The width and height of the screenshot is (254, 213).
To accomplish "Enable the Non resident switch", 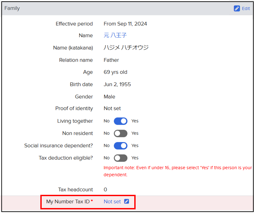I will [x=120, y=133].
